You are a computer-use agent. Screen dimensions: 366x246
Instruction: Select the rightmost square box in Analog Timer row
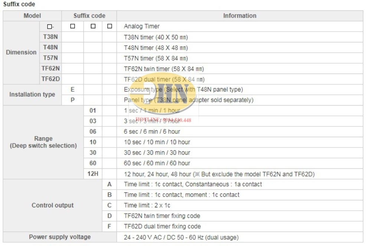pyautogui.click(x=109, y=26)
